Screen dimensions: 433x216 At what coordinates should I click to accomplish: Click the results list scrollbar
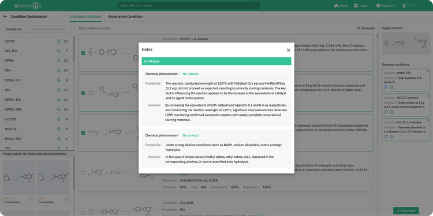point(377,36)
